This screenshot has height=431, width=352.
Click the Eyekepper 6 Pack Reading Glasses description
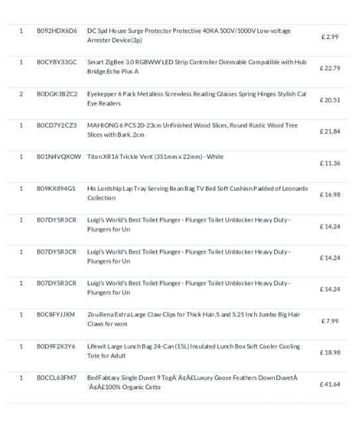(x=197, y=99)
